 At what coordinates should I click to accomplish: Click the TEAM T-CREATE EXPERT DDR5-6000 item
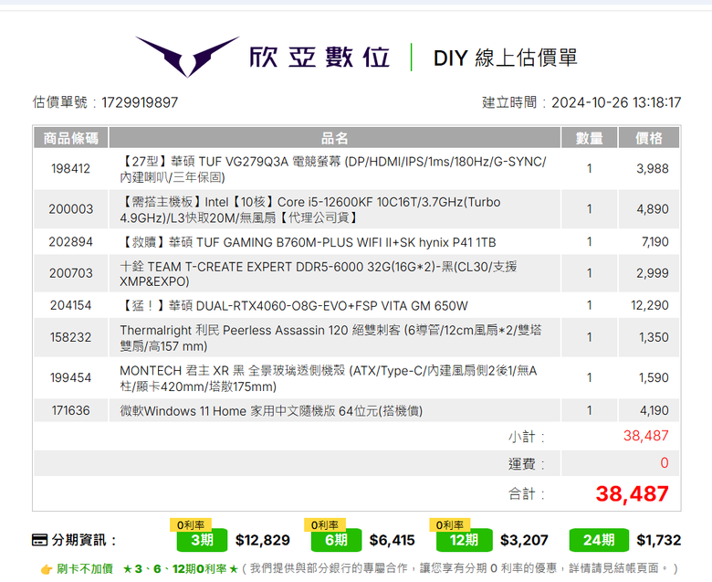point(319,273)
